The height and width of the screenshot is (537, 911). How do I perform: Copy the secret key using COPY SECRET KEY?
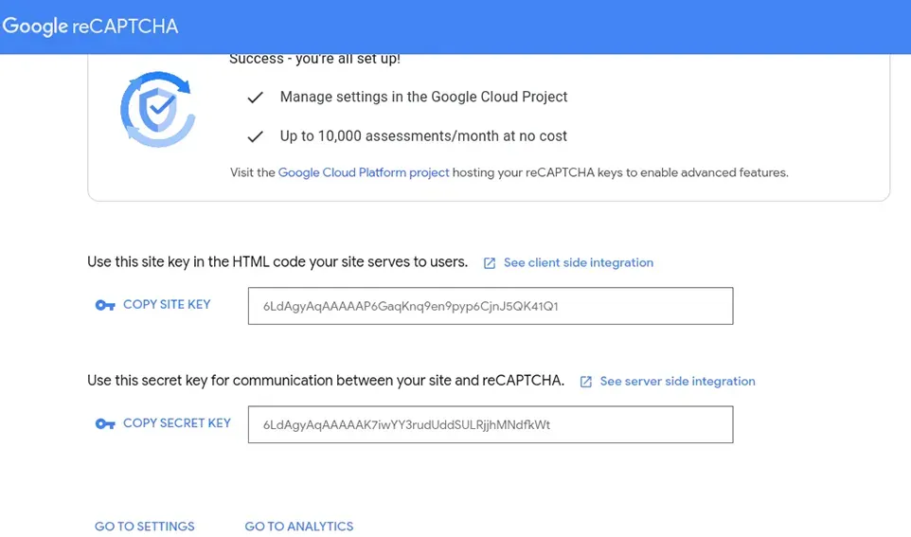pos(177,423)
